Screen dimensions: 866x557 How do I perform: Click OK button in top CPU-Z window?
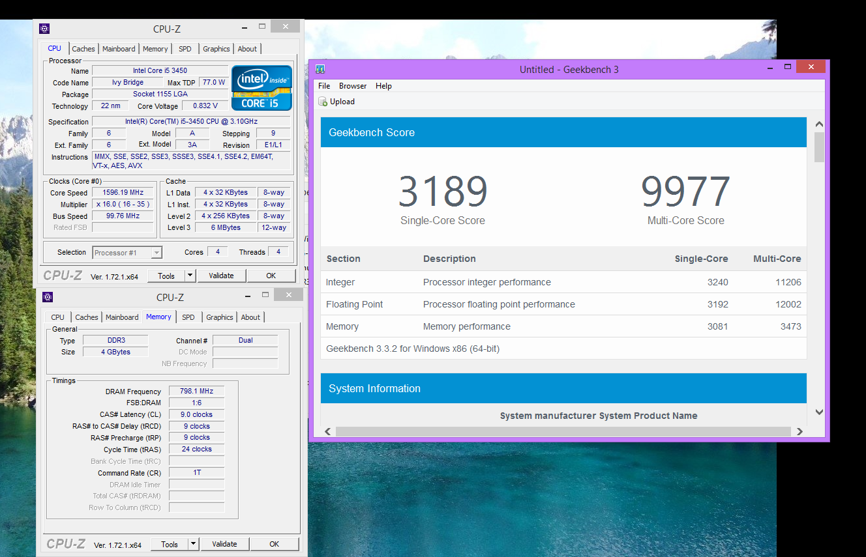pos(271,276)
